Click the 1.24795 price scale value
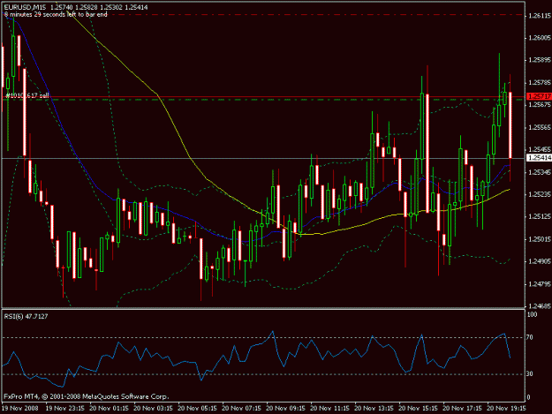The image size is (552, 414). click(540, 284)
